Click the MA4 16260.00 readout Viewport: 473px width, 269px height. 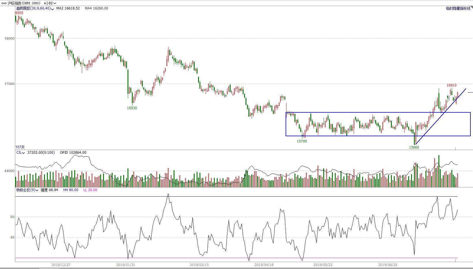pos(96,8)
